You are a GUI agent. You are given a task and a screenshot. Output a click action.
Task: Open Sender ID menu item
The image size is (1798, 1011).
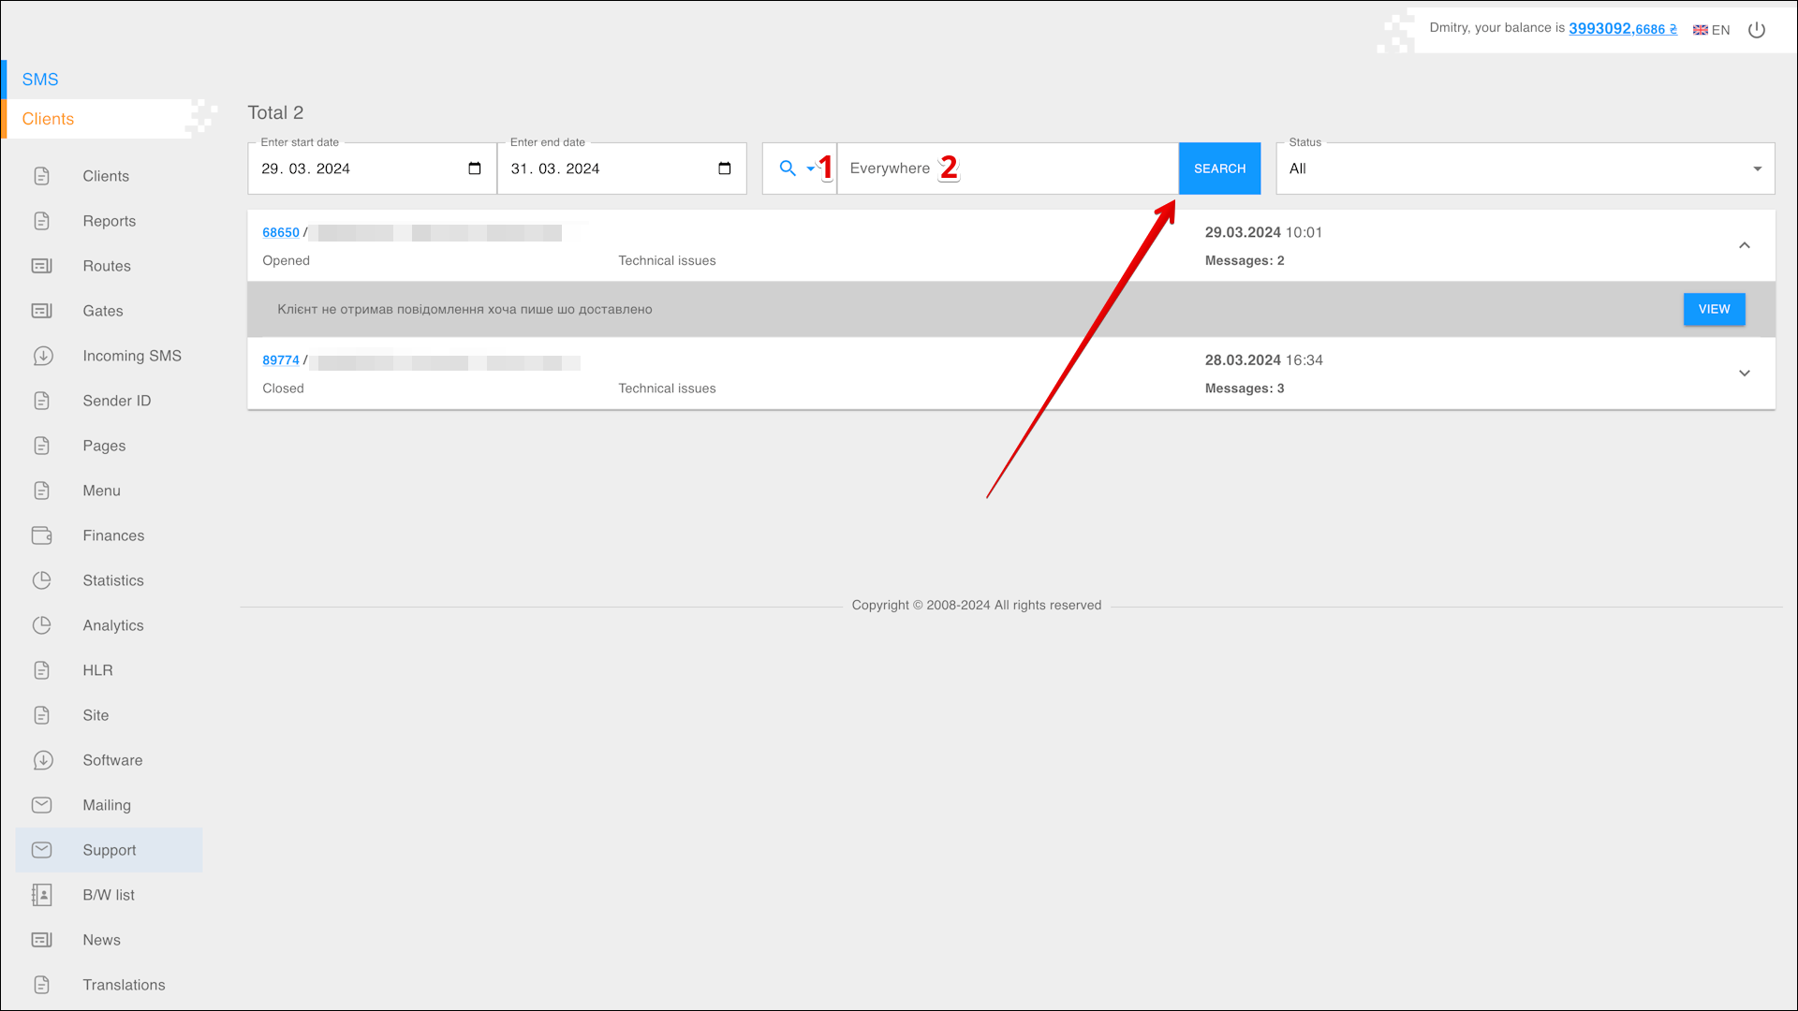[x=116, y=401]
